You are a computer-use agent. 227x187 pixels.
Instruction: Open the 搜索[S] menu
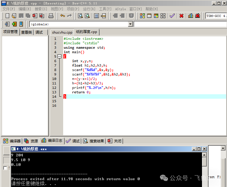pos(41,9)
